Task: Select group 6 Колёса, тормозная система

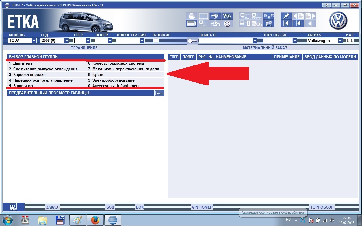Action: [125, 63]
